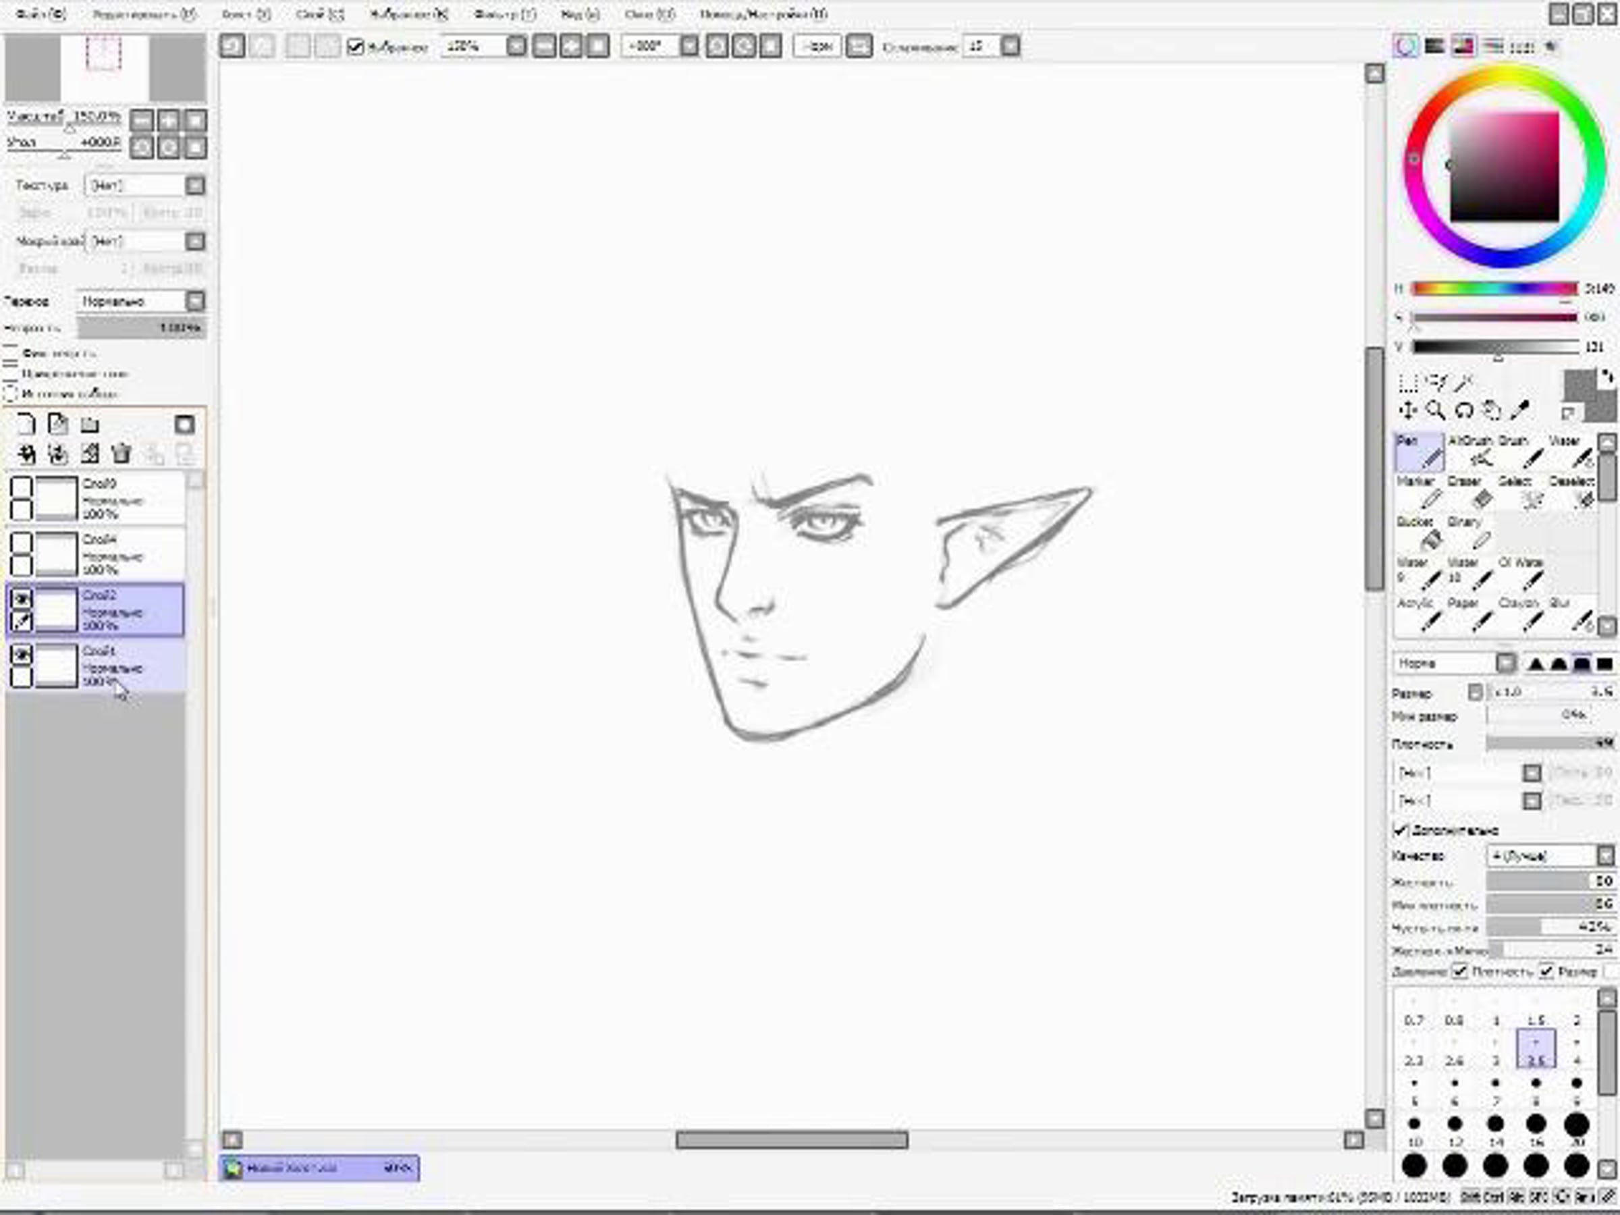The image size is (1620, 1215).
Task: Click the trash icon to delete layer
Action: click(x=122, y=454)
